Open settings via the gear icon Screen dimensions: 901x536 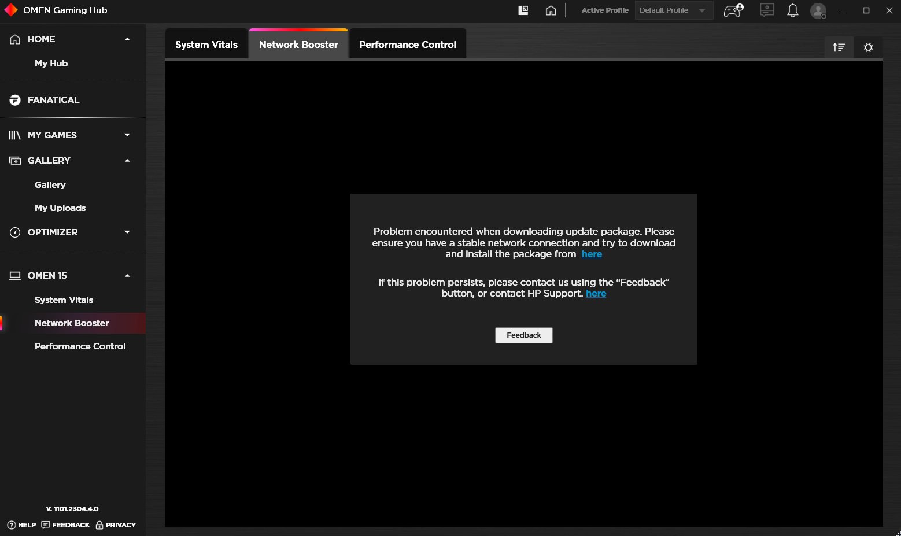(869, 47)
